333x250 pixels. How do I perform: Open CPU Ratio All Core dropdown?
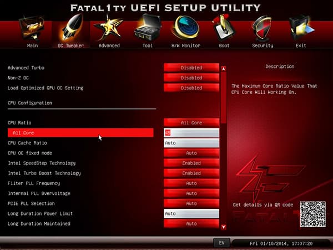(x=191, y=123)
